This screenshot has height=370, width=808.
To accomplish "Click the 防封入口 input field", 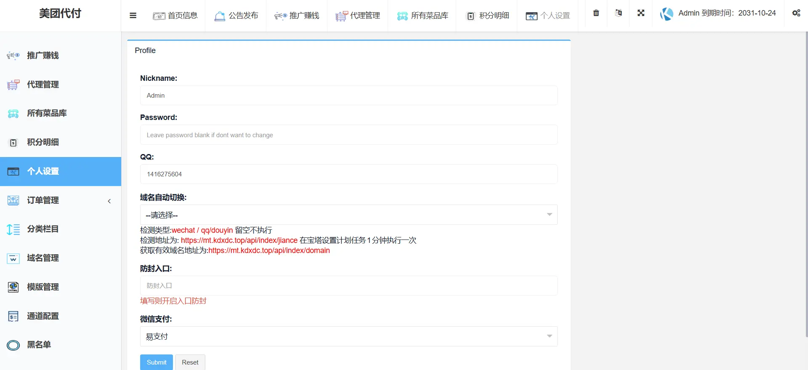I will tap(348, 285).
